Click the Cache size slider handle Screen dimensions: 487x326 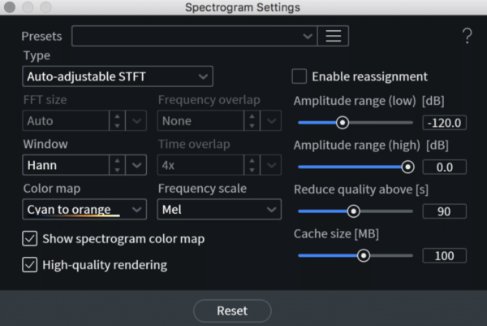[x=364, y=255]
